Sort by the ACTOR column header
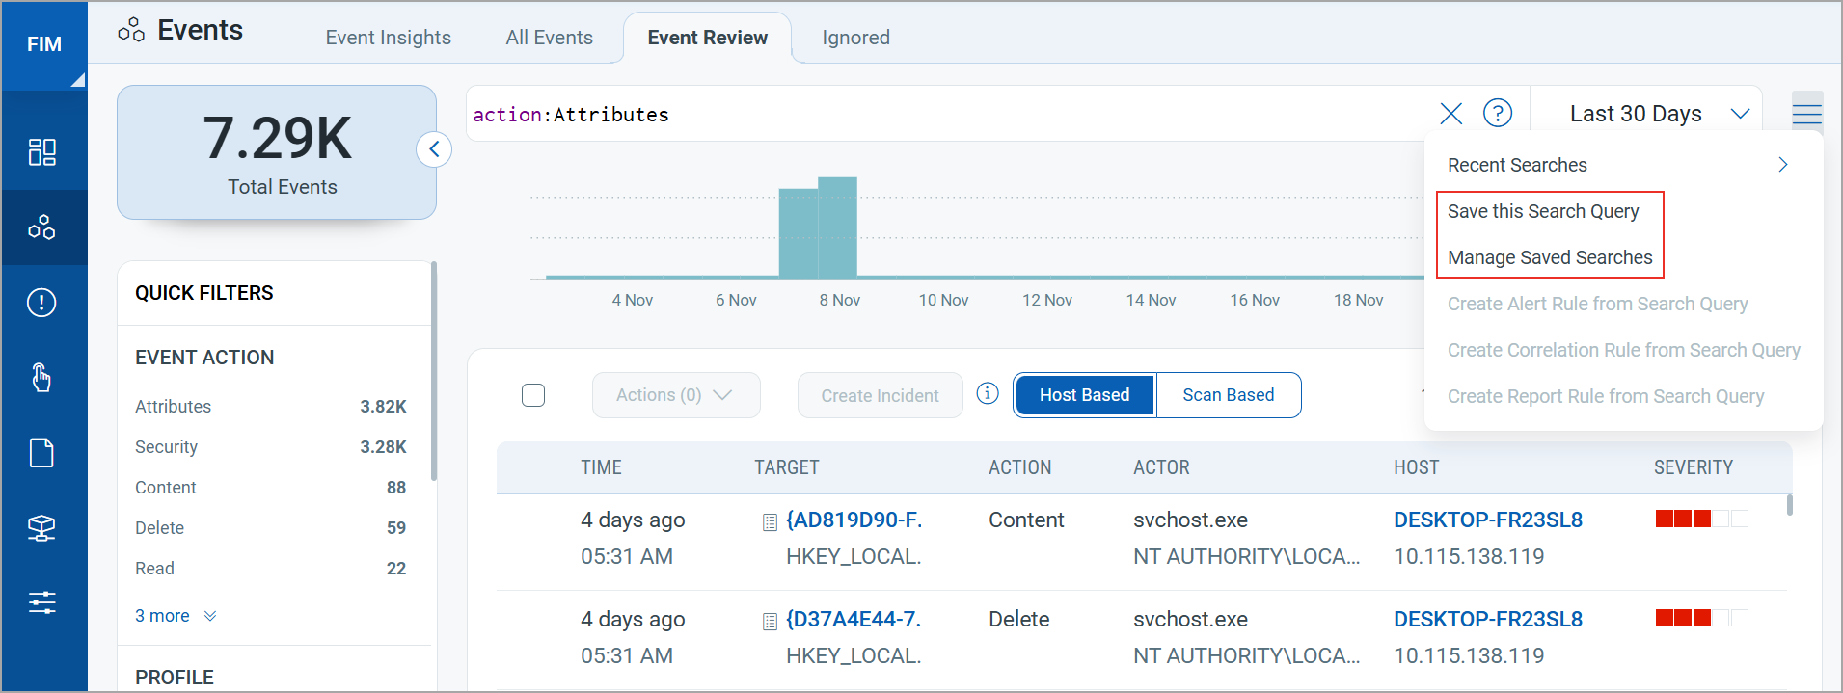1843x693 pixels. [1161, 467]
